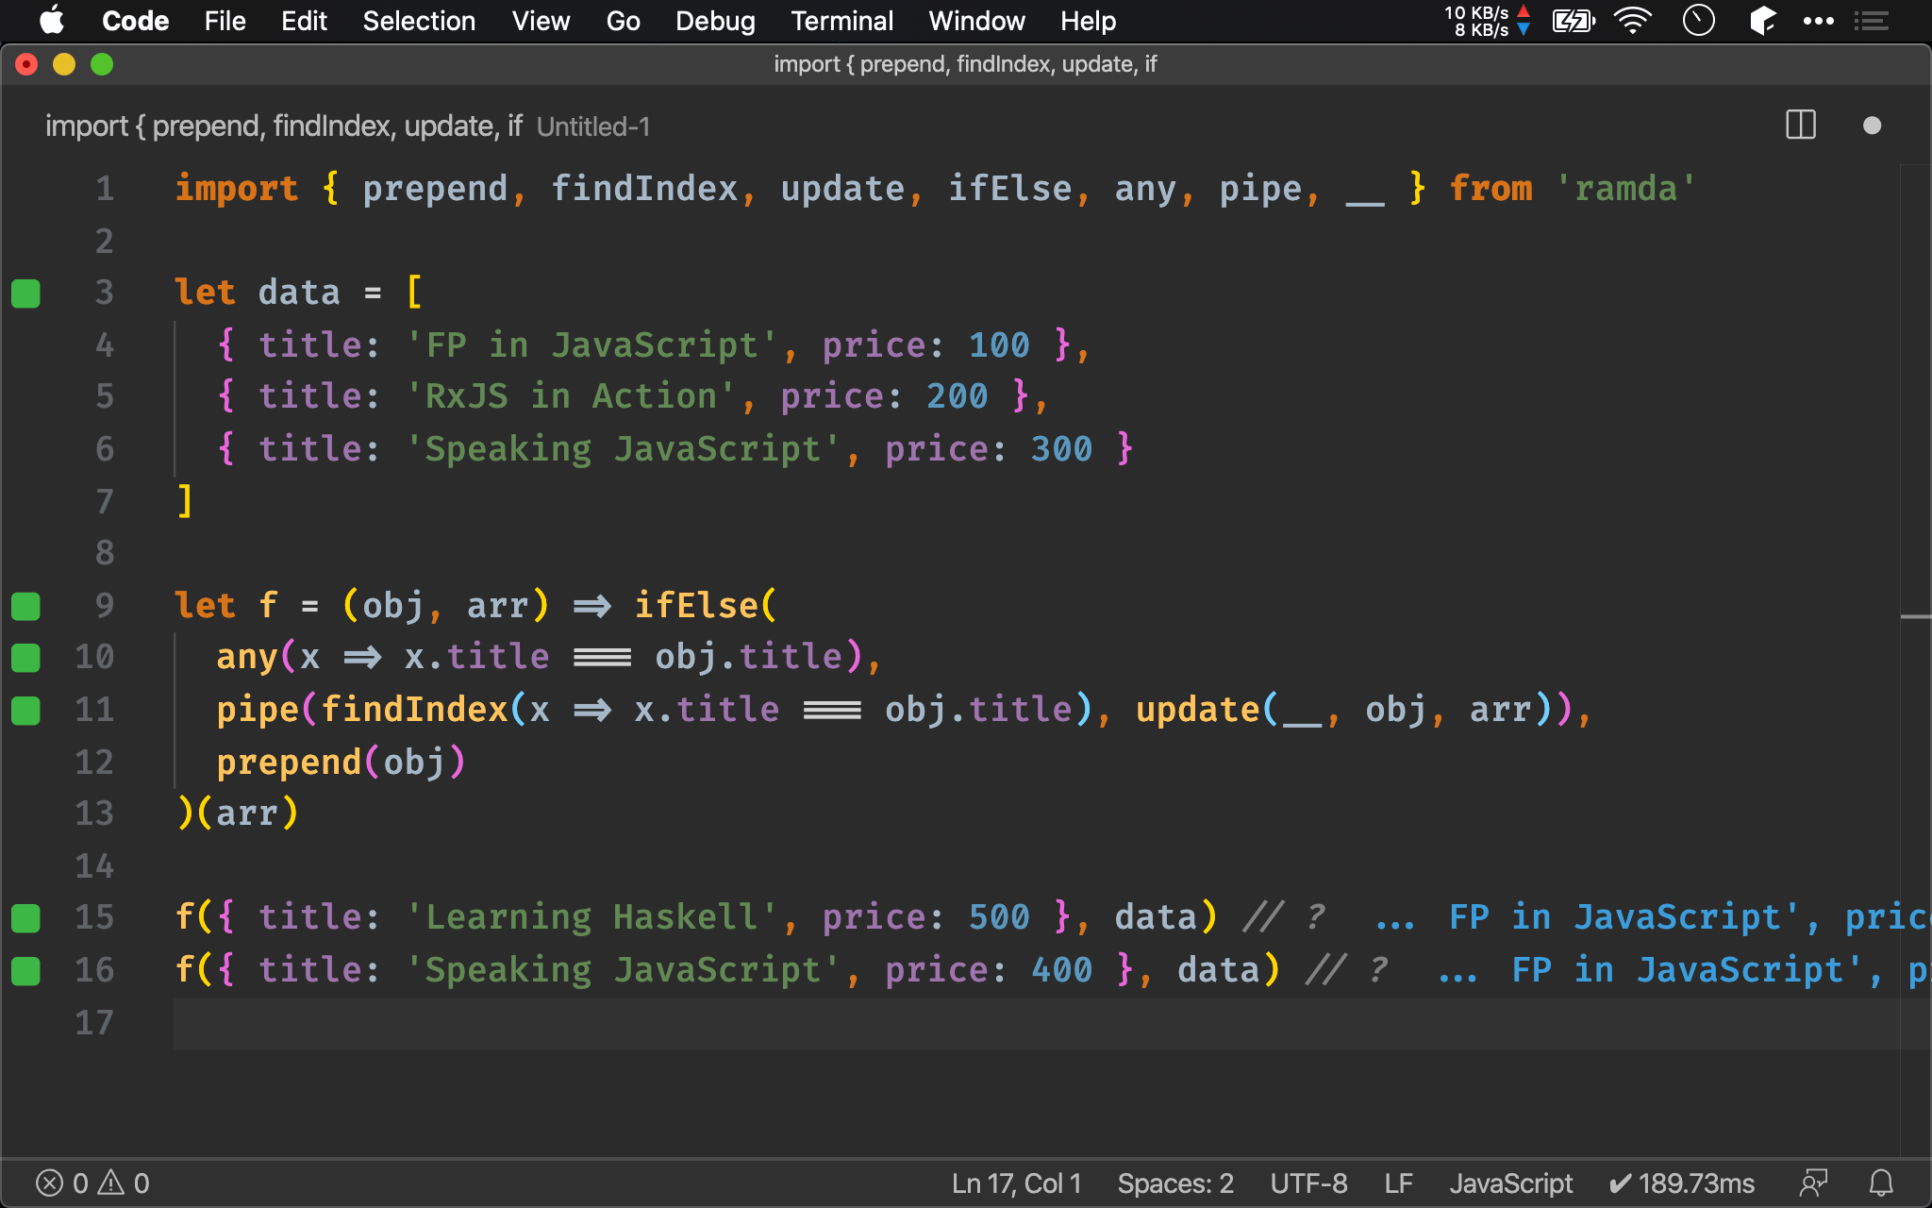The image size is (1932, 1208).
Task: Open the Code application menu
Action: (x=135, y=21)
